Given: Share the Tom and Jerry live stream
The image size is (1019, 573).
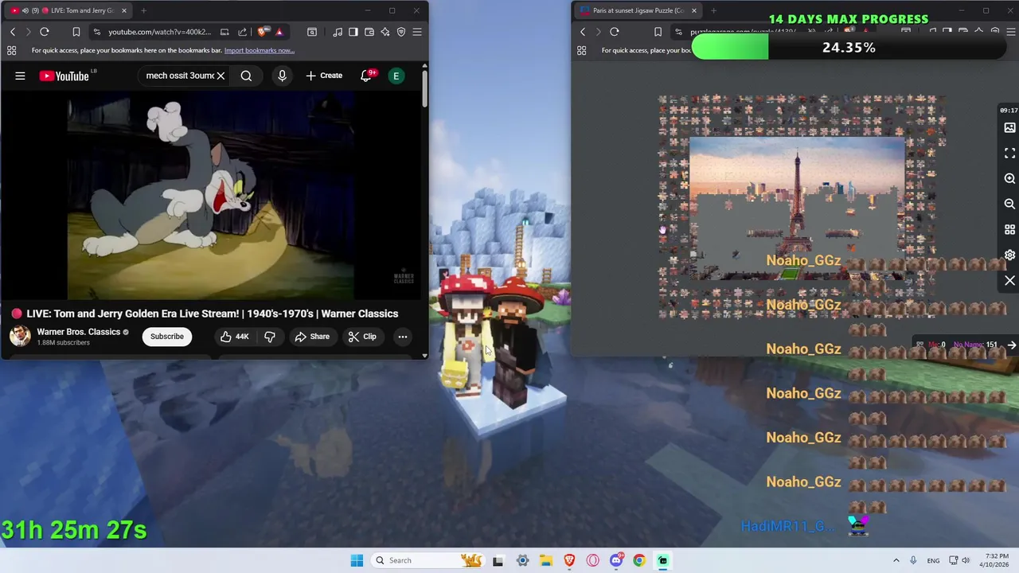Looking at the screenshot, I should tap(312, 337).
